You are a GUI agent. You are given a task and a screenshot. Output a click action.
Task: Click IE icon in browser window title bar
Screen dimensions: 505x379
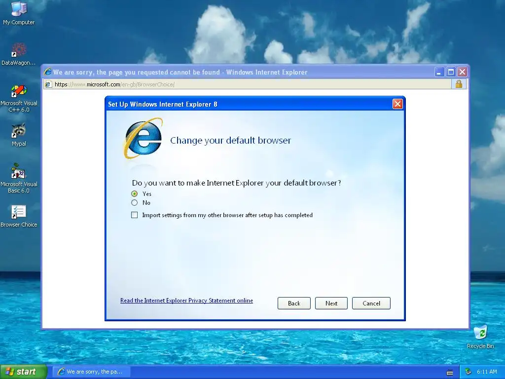point(48,72)
